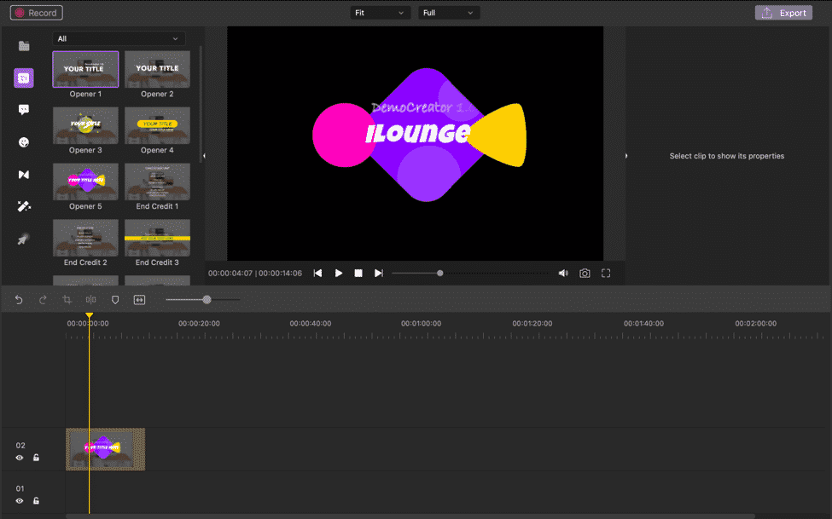The width and height of the screenshot is (832, 519).
Task: Mute the preview audio
Action: [x=563, y=273]
